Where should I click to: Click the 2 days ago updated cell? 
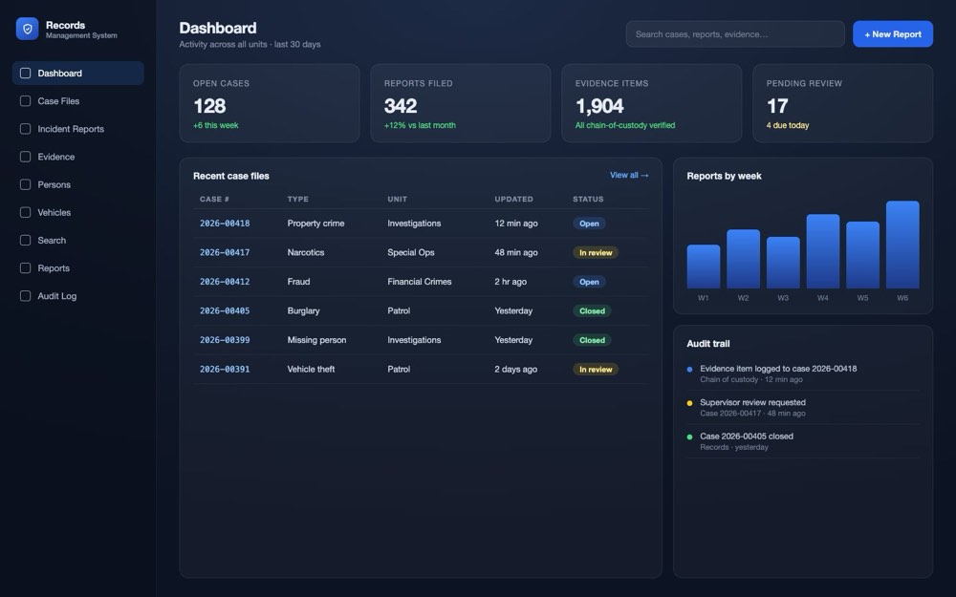tap(516, 369)
